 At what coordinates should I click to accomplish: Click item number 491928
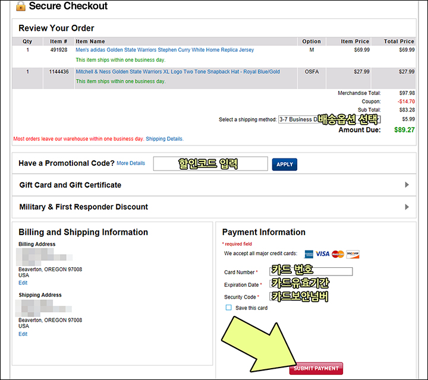(x=59, y=50)
